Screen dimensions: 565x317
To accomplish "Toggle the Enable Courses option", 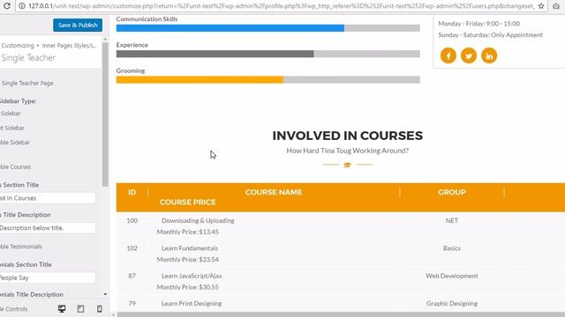I will tap(15, 166).
